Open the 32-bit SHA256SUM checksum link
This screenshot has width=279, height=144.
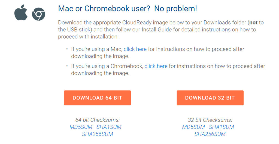tap(210, 134)
